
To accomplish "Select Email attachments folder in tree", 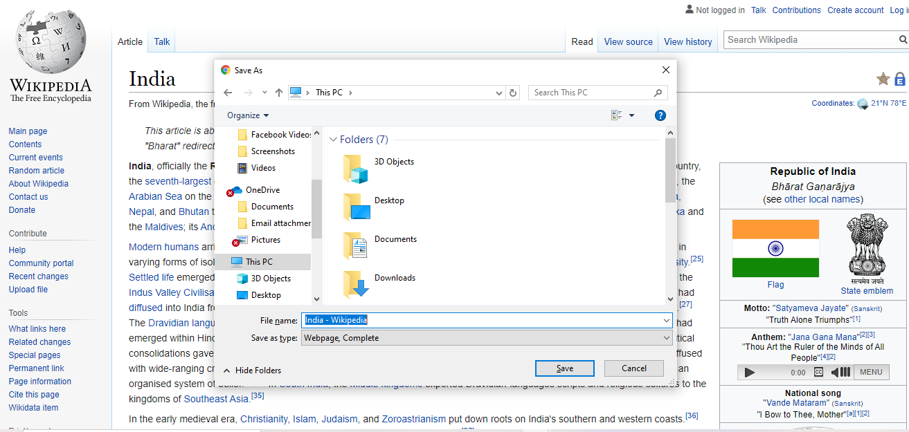I will click(x=275, y=223).
